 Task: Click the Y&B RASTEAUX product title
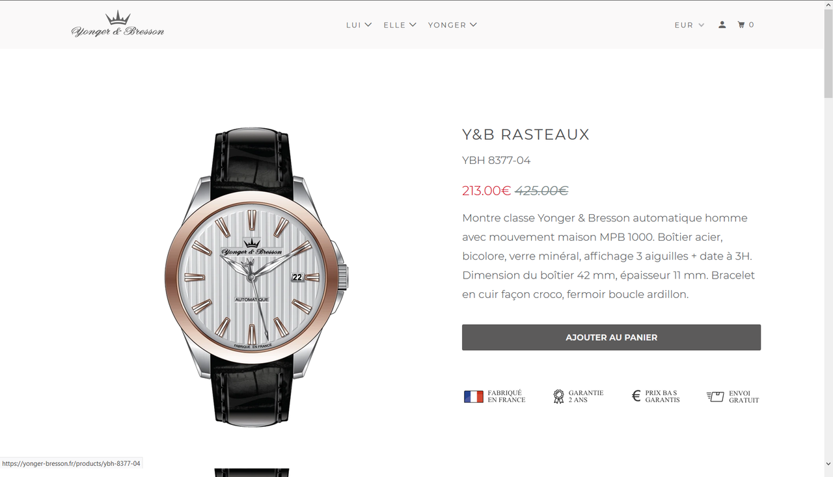pos(526,135)
